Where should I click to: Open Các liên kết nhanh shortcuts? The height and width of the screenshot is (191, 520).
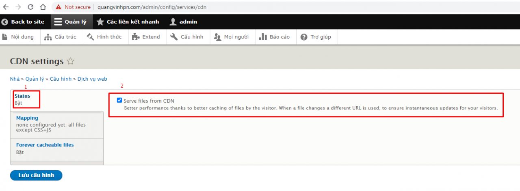click(128, 22)
